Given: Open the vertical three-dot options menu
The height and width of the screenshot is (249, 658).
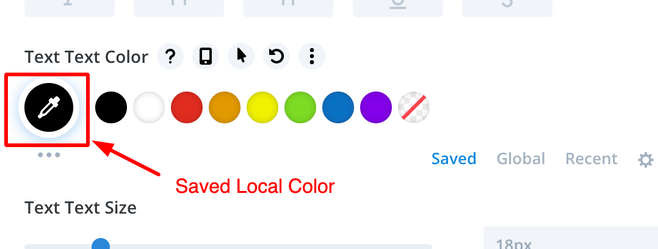Looking at the screenshot, I should (312, 56).
